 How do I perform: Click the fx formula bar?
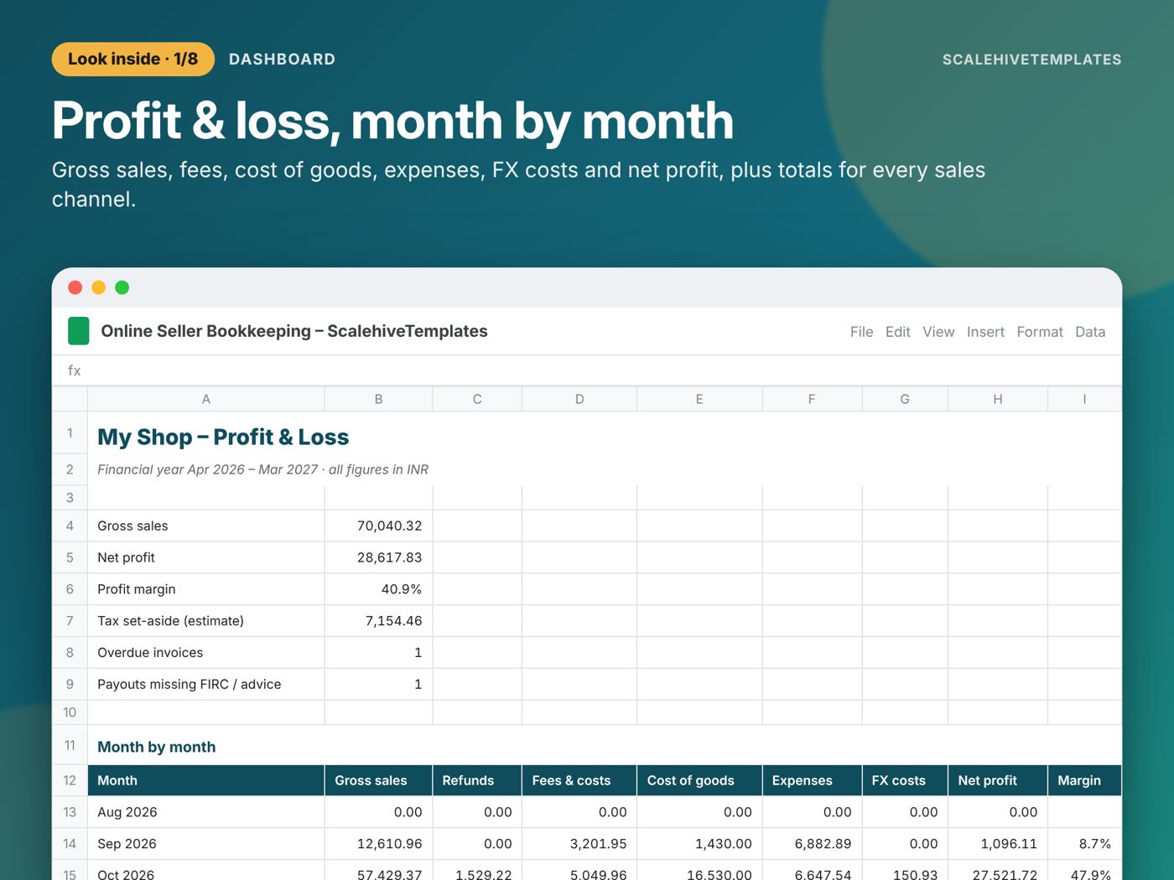pyautogui.click(x=587, y=370)
